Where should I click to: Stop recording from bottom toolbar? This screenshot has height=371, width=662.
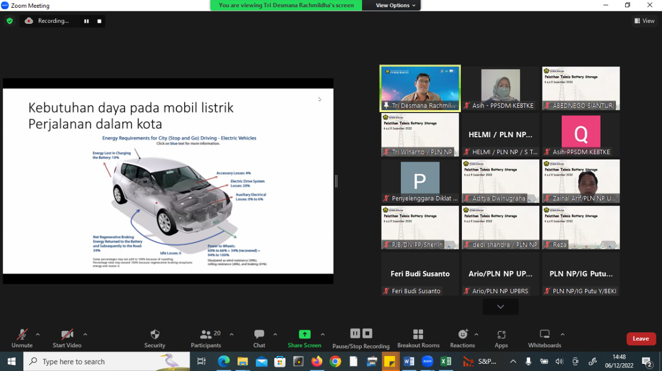[x=367, y=333]
